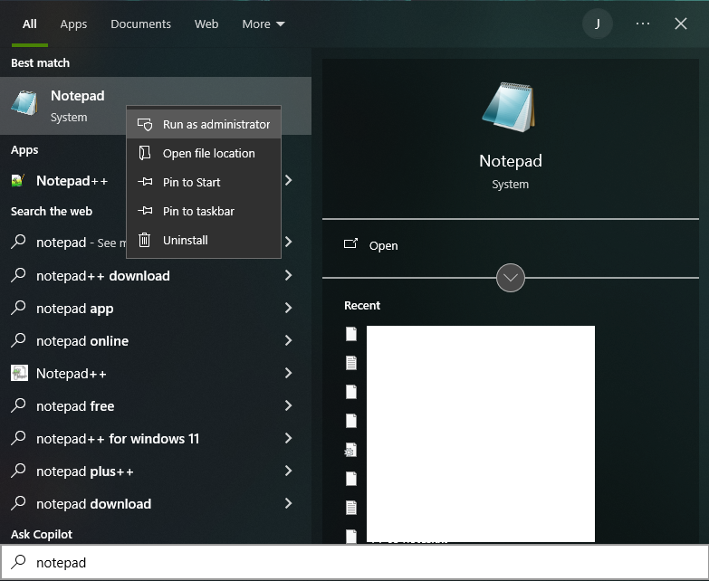This screenshot has height=581, width=709.
Task: Expand the More filter dropdown
Action: [263, 24]
